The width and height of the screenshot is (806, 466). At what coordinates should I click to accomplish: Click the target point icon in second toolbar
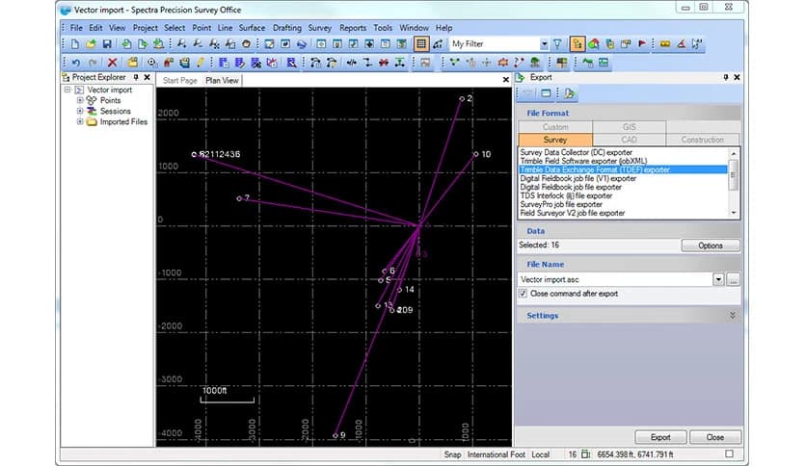click(x=151, y=63)
